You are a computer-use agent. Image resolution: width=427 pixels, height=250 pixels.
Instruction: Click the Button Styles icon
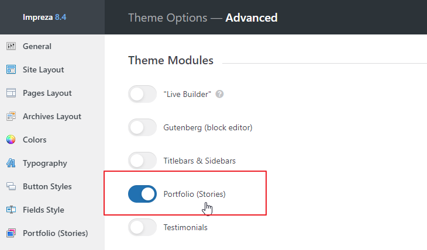11,186
